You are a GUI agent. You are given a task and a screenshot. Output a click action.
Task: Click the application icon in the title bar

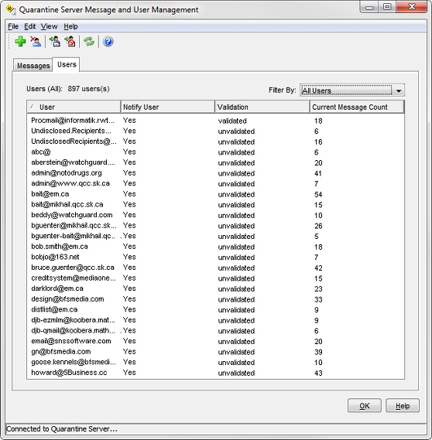pyautogui.click(x=10, y=9)
